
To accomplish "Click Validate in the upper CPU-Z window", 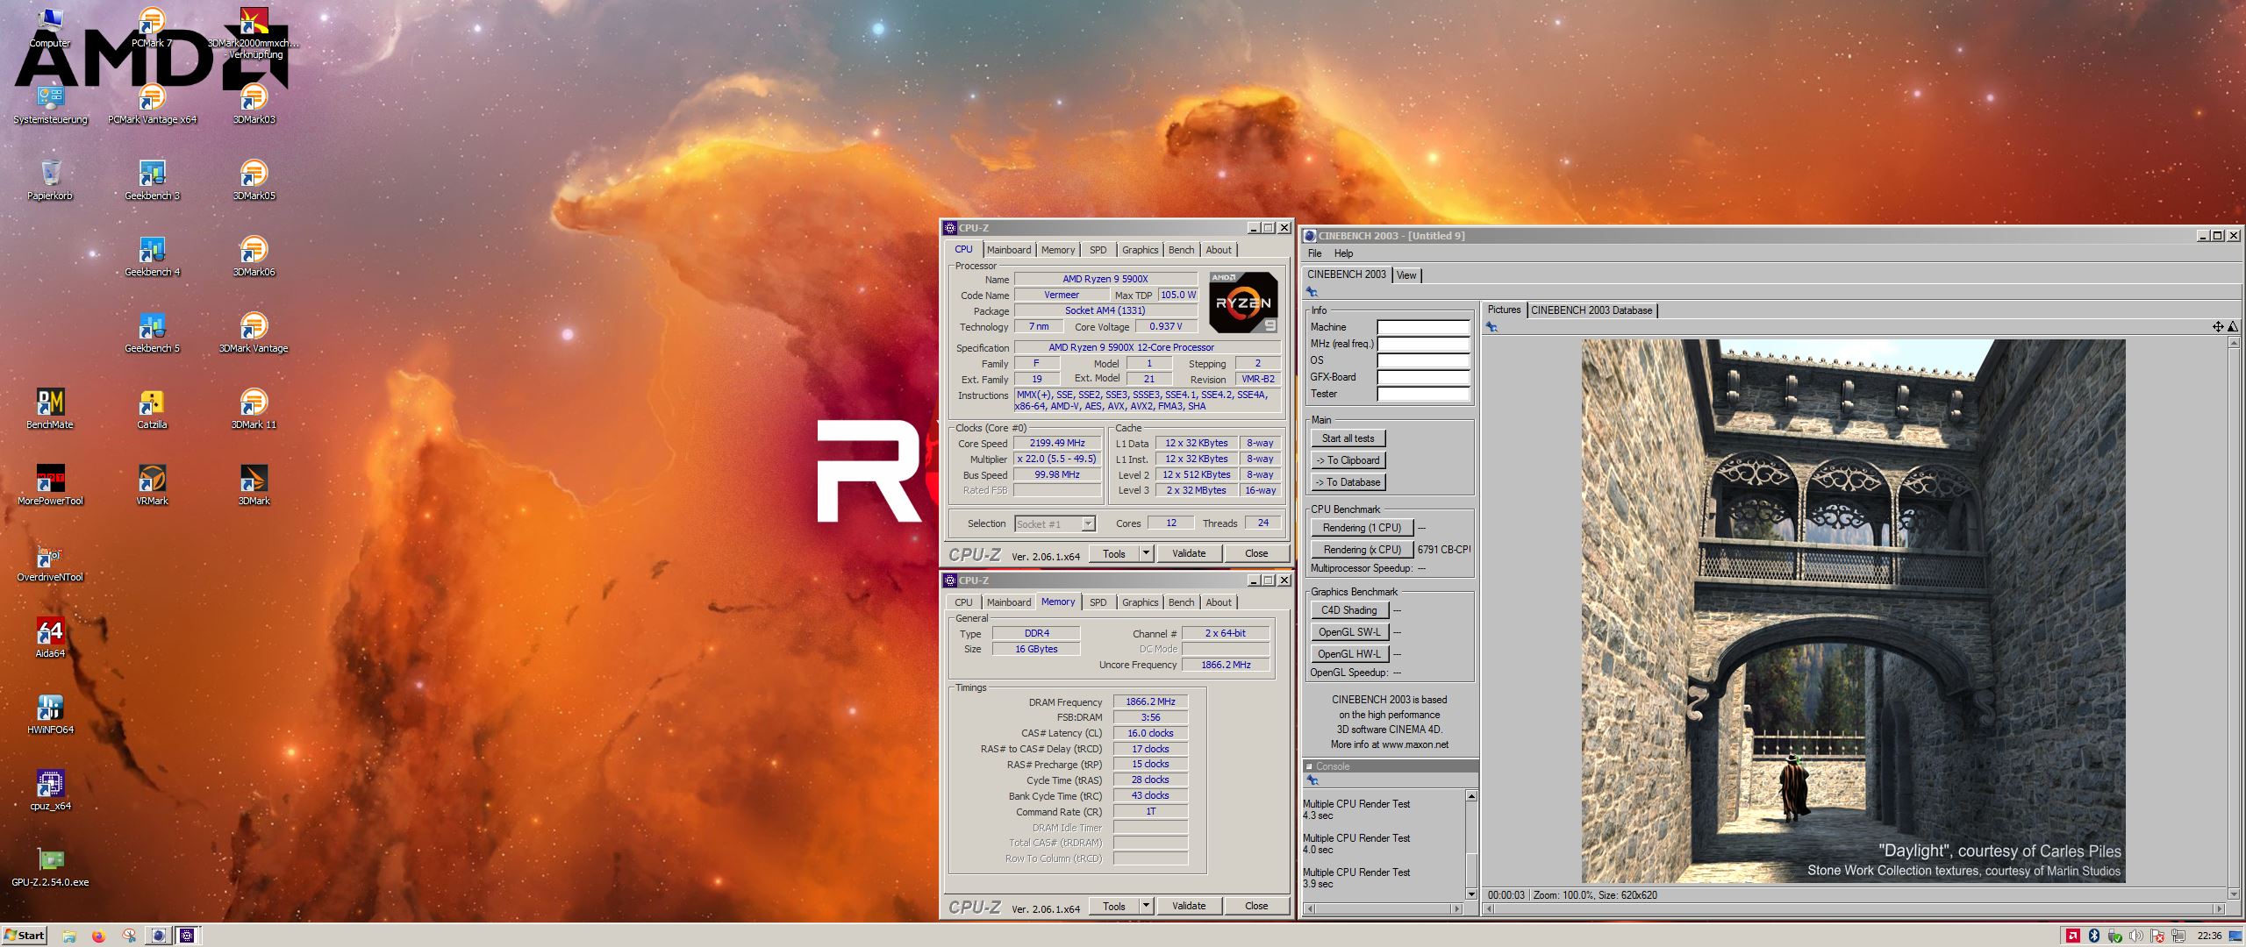I will [1189, 553].
